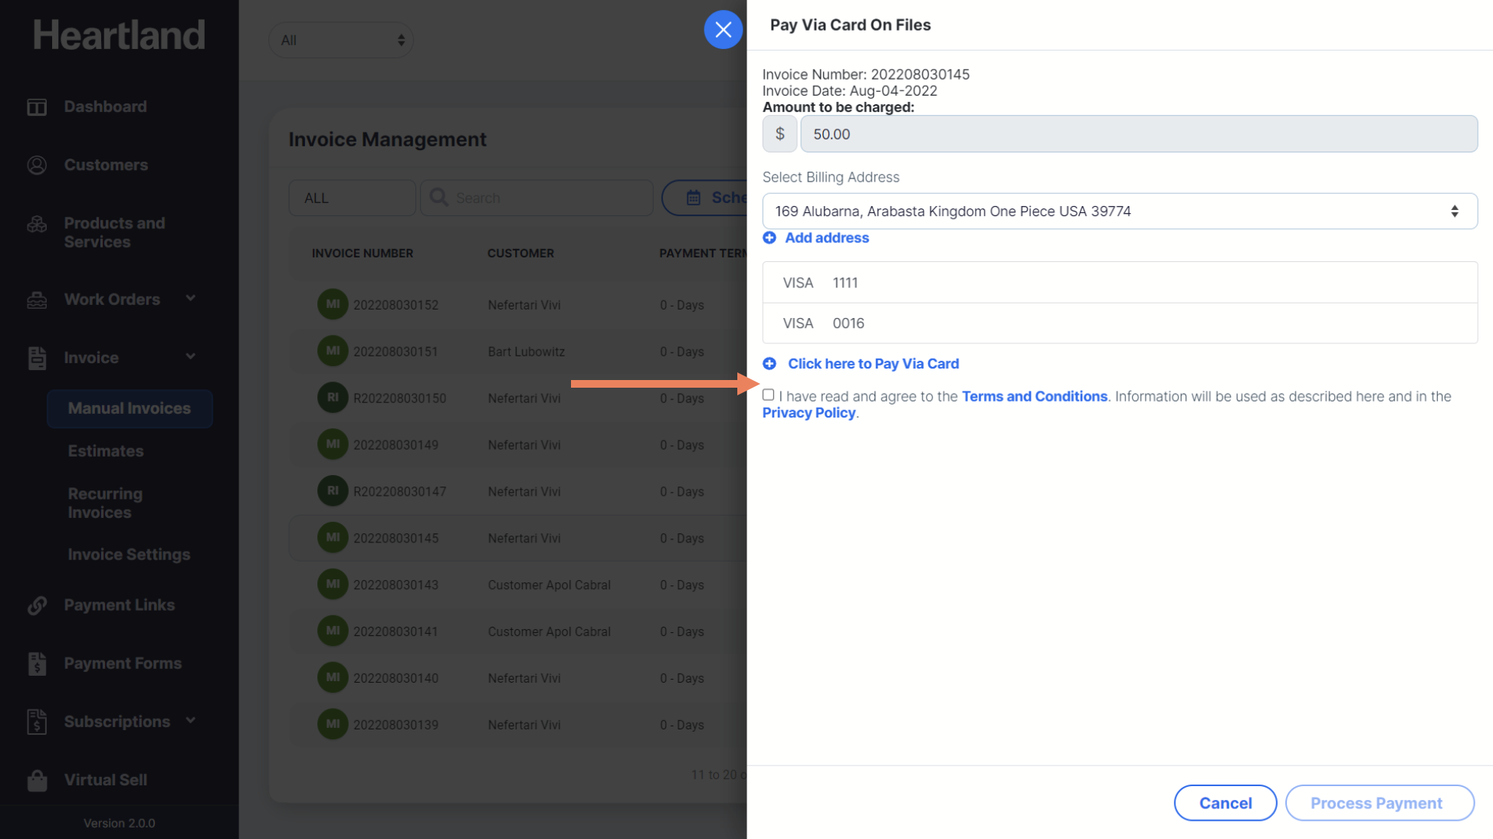1493x839 pixels.
Task: Open the Estimates submenu item
Action: 106,451
